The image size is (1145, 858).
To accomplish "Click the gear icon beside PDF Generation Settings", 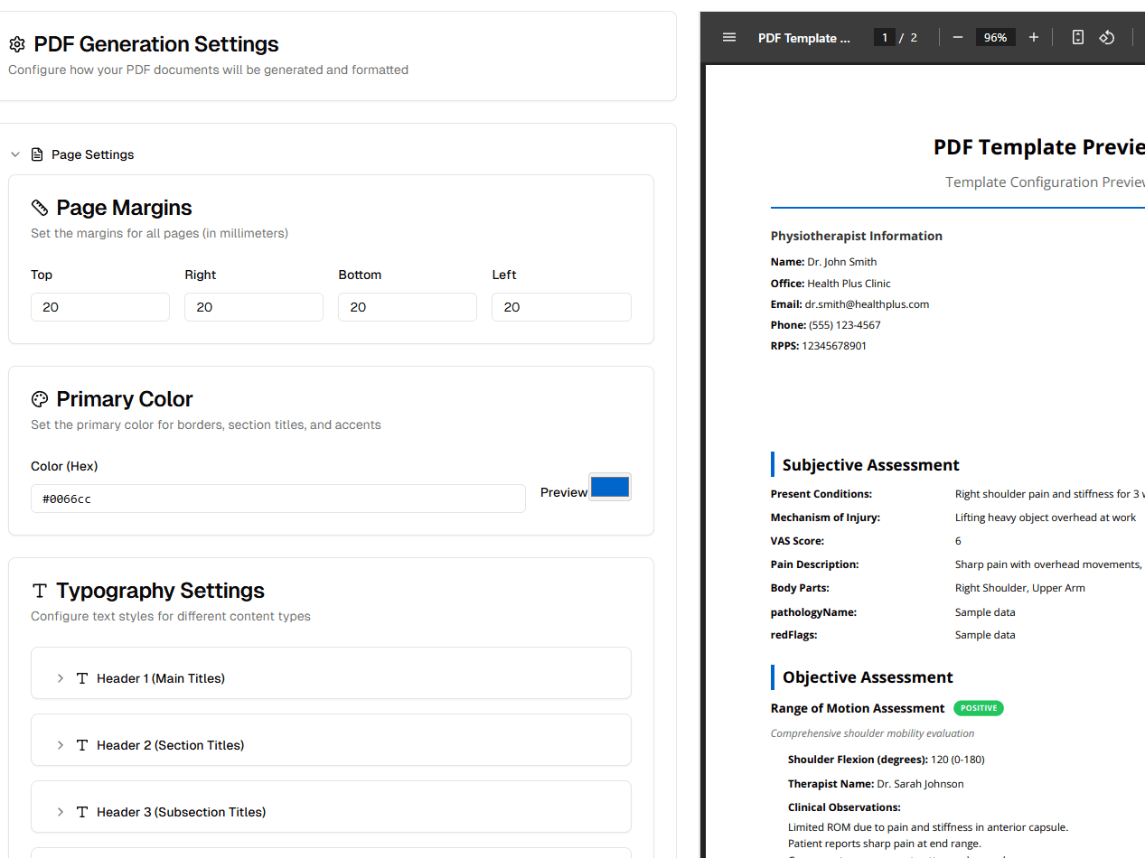I will tap(16, 43).
